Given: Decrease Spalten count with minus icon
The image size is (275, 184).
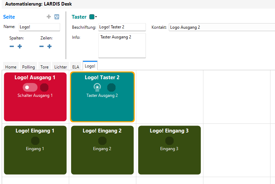Looking at the screenshot, I should [12, 46].
